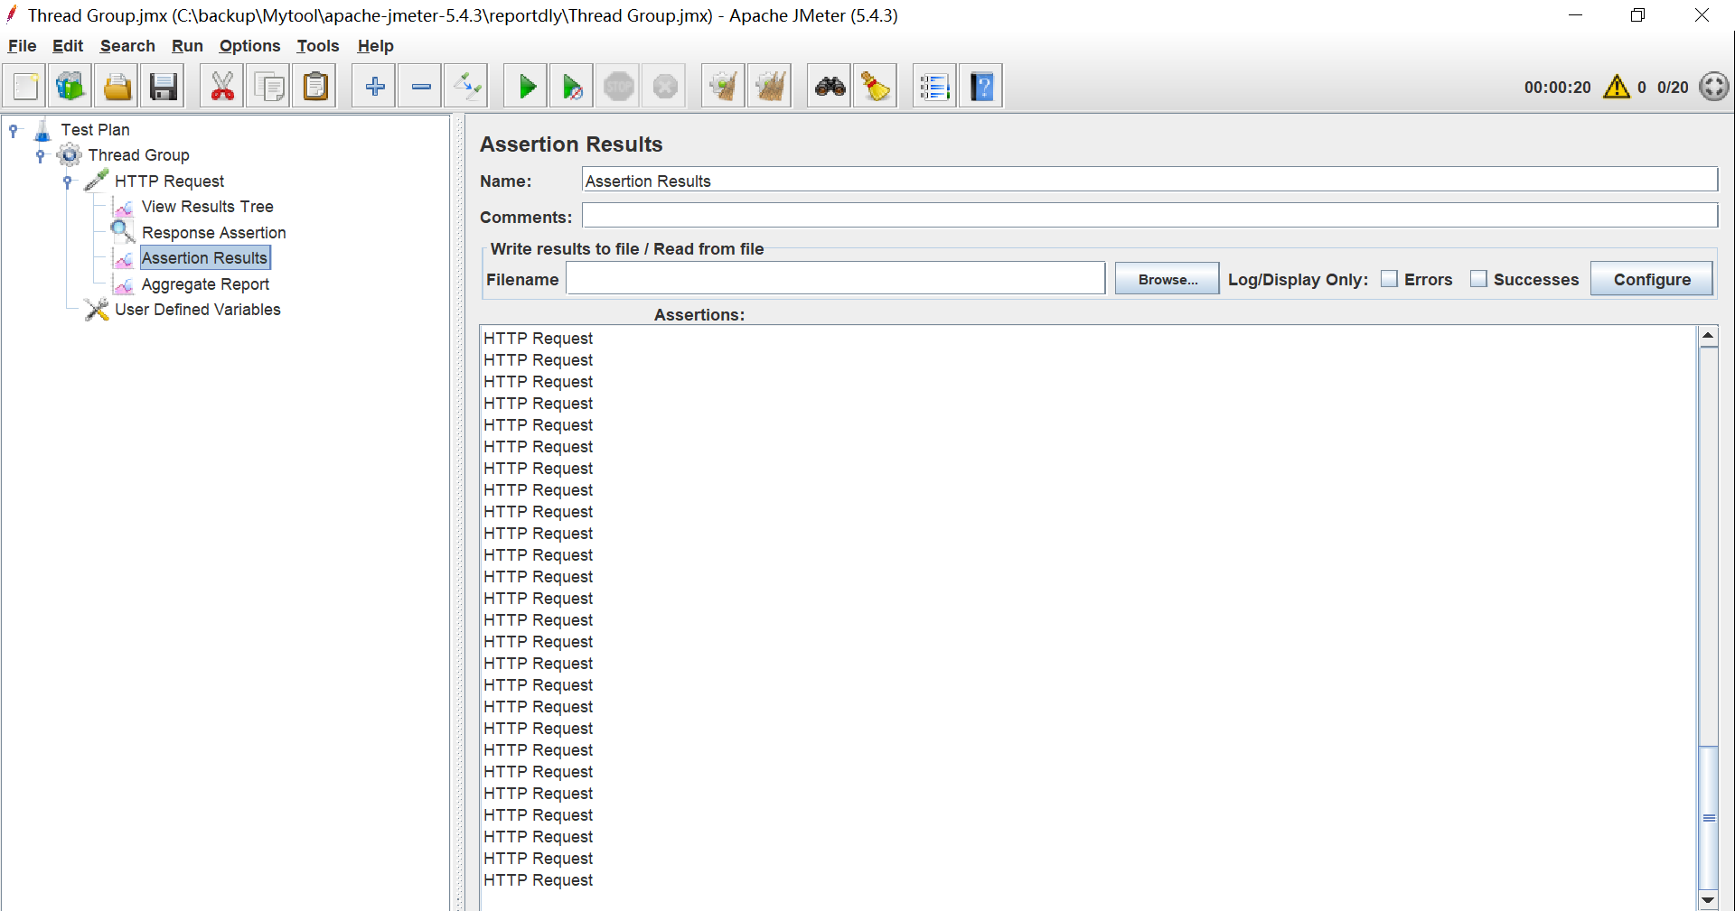
Task: Open Search with binoculars icon
Action: (x=830, y=87)
